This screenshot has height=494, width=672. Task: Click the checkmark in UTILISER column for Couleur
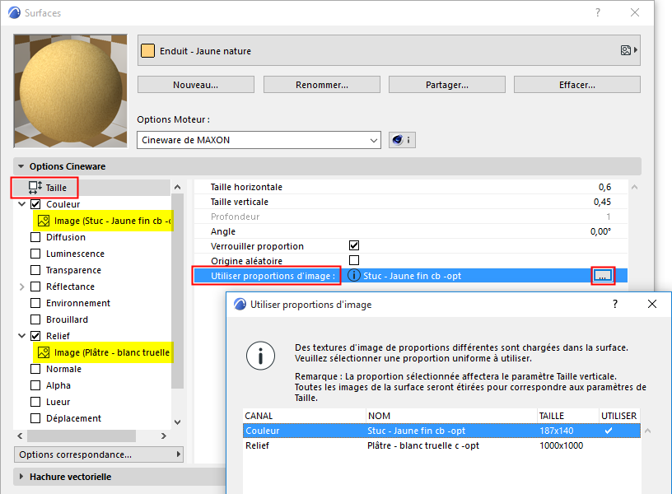coord(609,431)
